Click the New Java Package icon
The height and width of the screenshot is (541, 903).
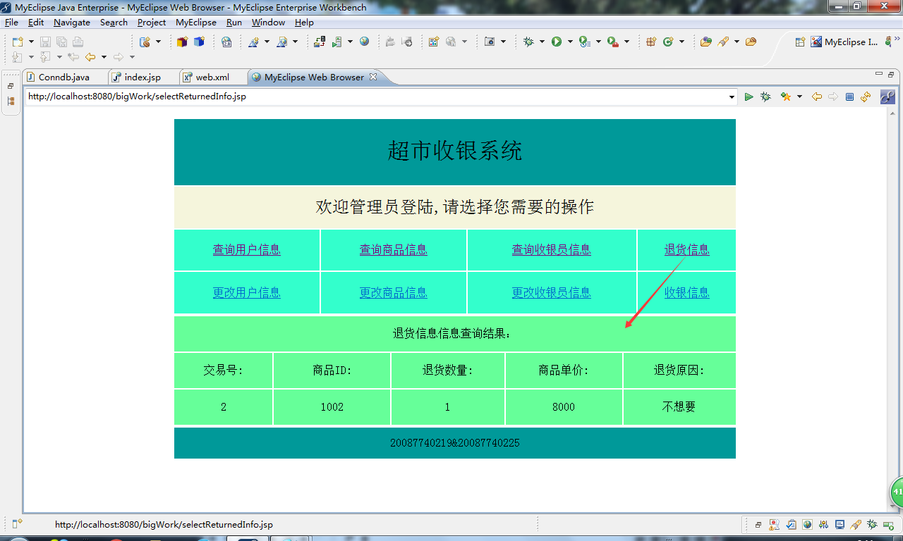coord(651,42)
